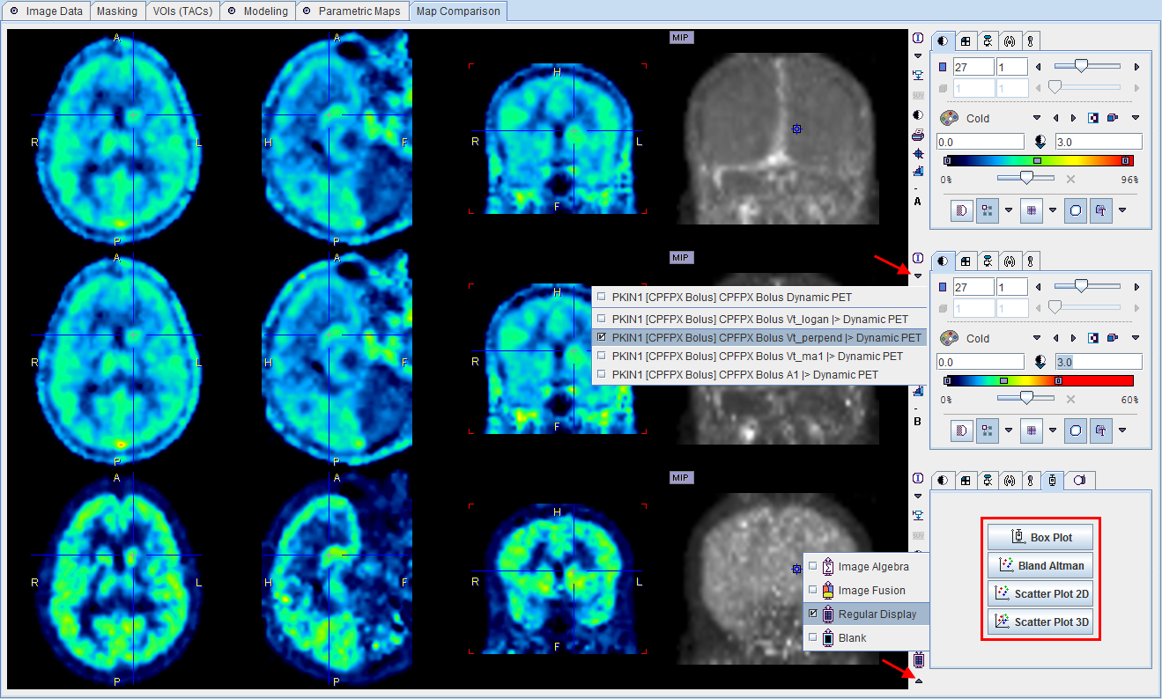Click the circle contour button in panel A

[x=1076, y=210]
